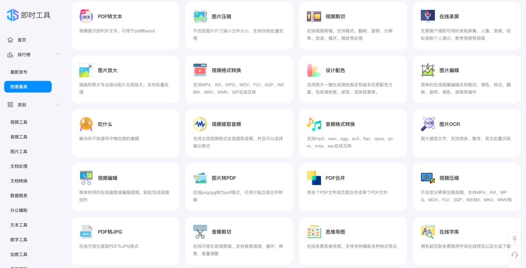Click the 图片OCR magnifier icon

[x=428, y=124]
